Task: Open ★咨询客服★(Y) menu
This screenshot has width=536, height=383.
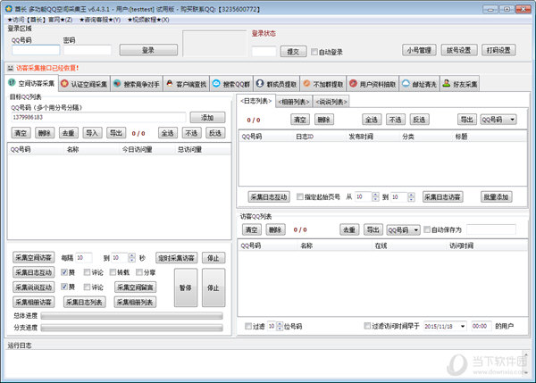Action: coord(100,20)
